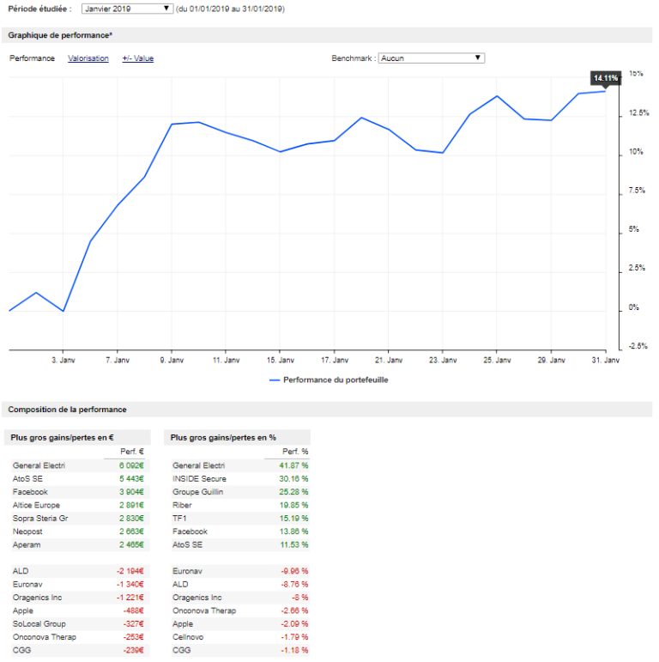Image resolution: width=659 pixels, height=662 pixels.
Task: Switch to the Performance tab
Action: pos(32,58)
